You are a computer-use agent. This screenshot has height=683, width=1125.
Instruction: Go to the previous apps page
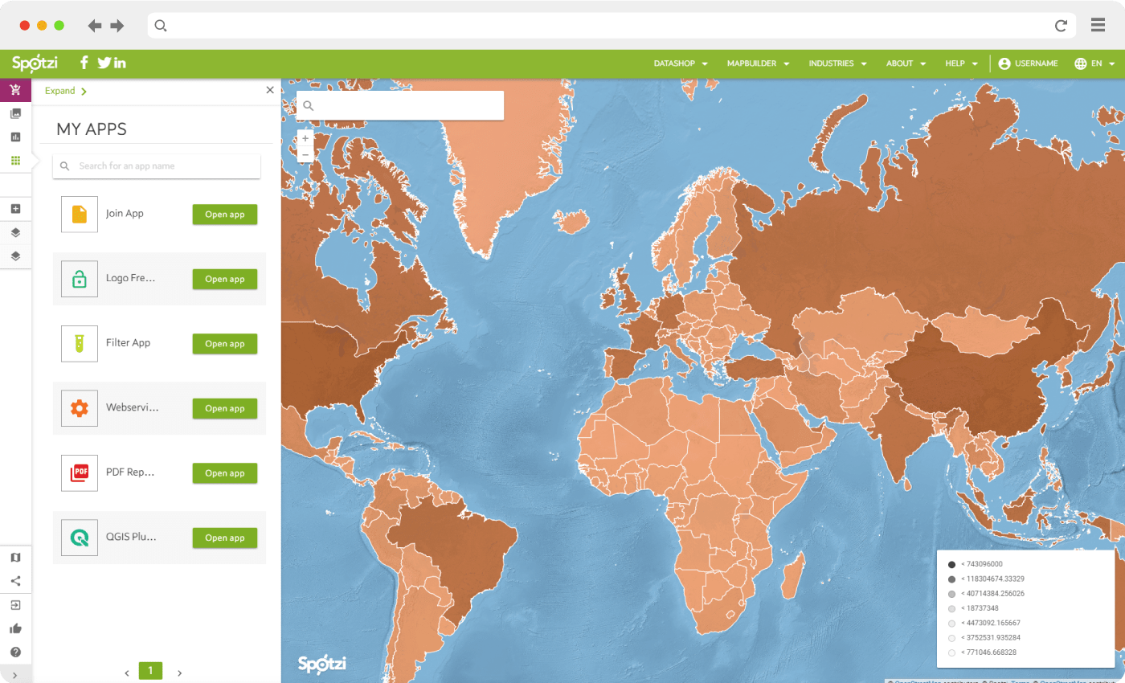coord(126,673)
